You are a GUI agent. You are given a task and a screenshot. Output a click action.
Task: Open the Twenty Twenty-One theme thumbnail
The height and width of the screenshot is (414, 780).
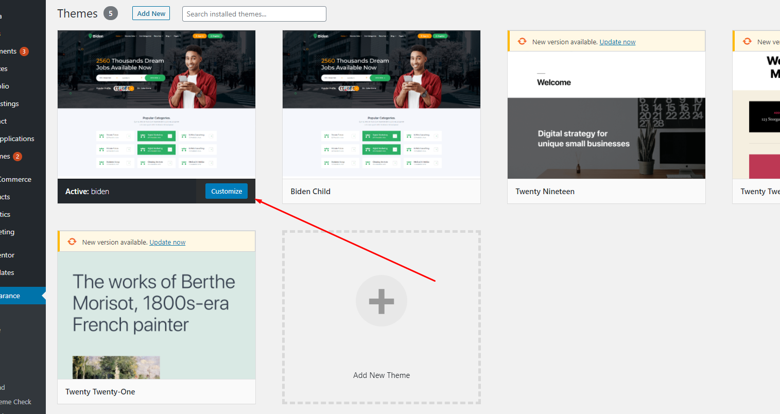(157, 315)
